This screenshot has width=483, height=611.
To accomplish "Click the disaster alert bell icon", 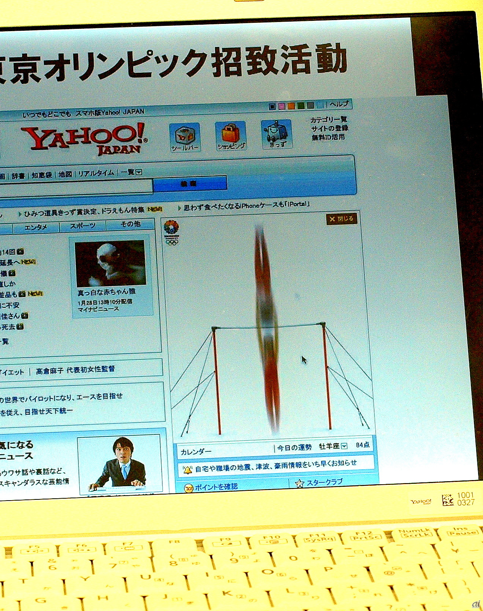I will (x=187, y=470).
